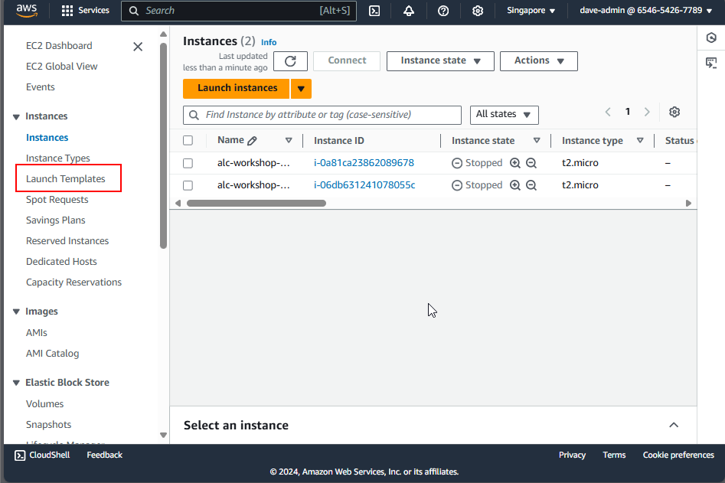The image size is (725, 483).
Task: Check the box for instance i-06db631241078055c
Action: coord(188,185)
